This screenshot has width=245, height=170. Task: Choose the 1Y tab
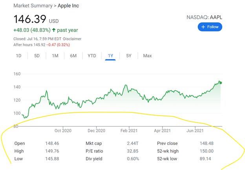110,56
